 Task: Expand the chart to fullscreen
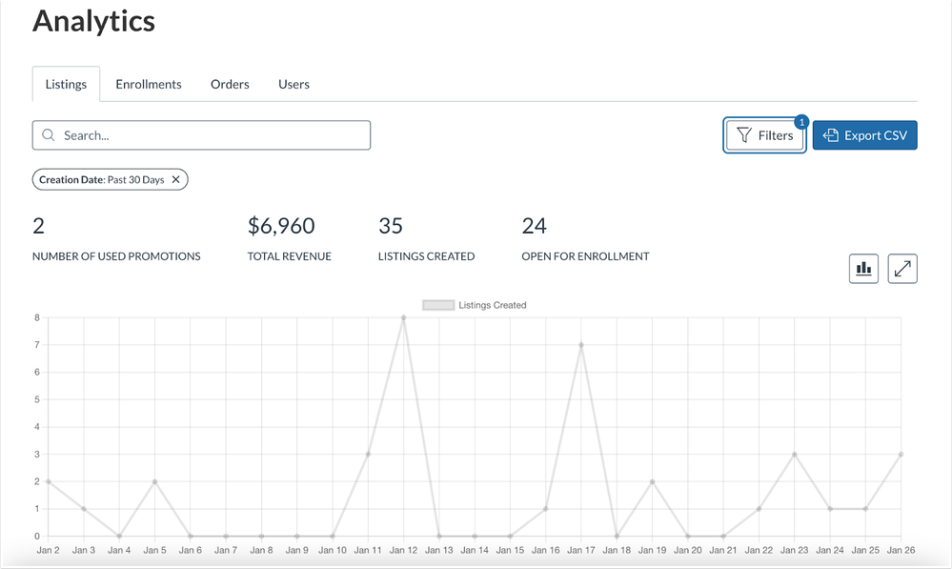901,270
